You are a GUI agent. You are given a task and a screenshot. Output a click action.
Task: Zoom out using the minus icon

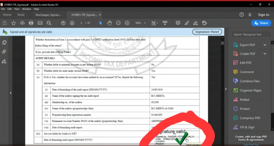118,23
